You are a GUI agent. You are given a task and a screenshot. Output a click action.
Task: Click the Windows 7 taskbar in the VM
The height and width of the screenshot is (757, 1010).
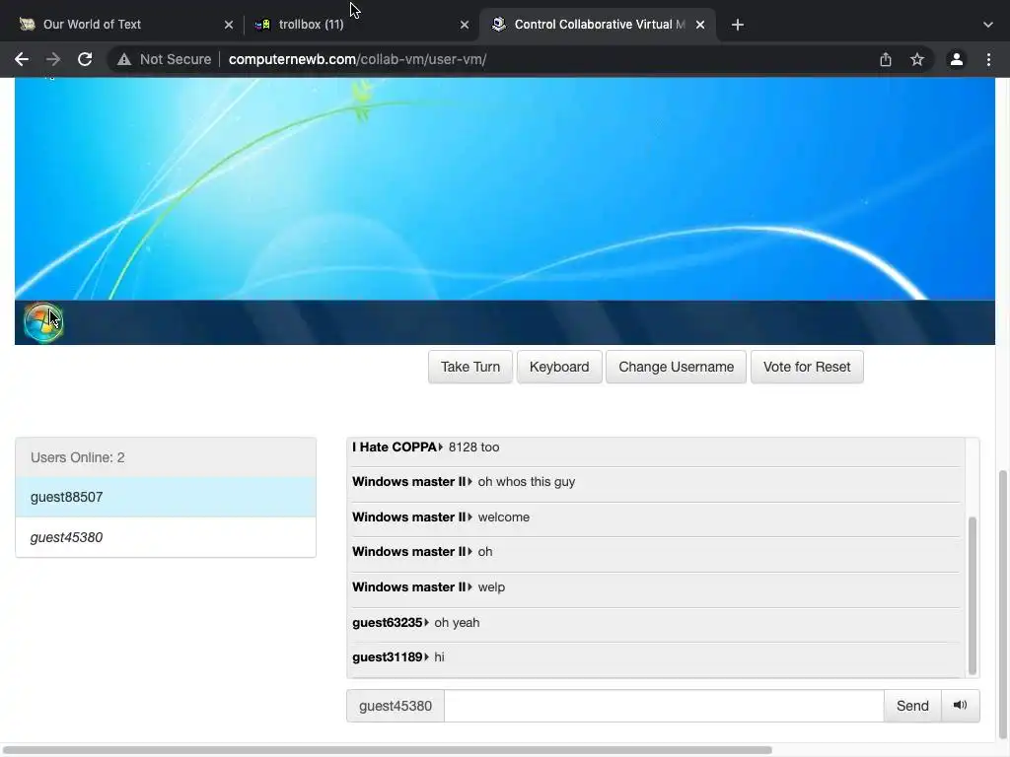click(505, 322)
